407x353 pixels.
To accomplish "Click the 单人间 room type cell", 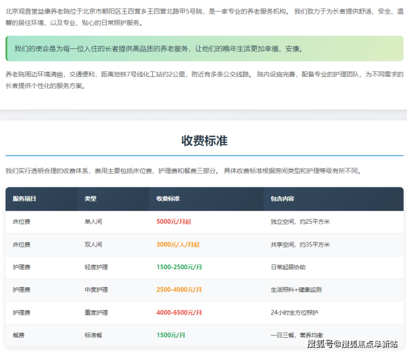I will (93, 222).
